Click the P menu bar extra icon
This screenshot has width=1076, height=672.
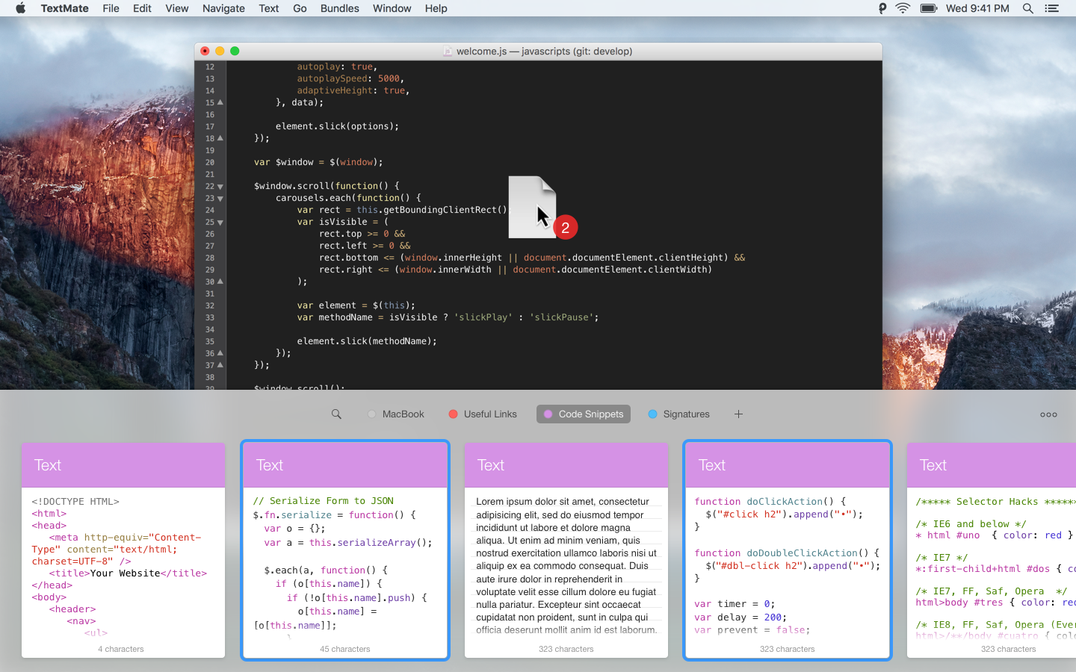[x=882, y=8]
